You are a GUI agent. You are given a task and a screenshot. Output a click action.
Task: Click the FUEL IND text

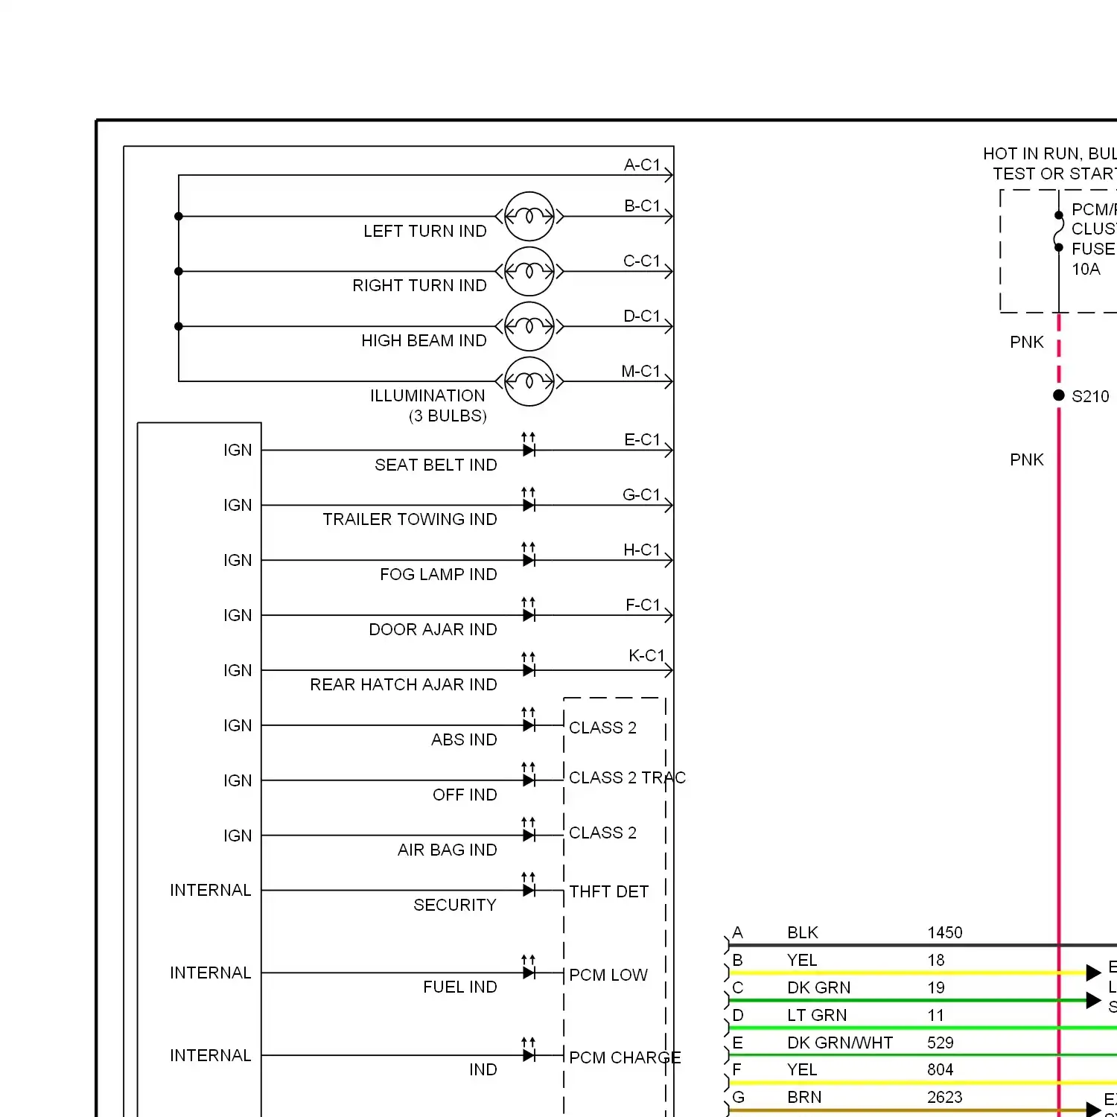click(x=459, y=987)
